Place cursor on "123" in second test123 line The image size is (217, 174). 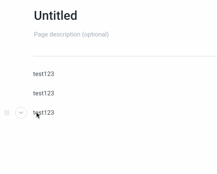pyautogui.click(x=49, y=93)
